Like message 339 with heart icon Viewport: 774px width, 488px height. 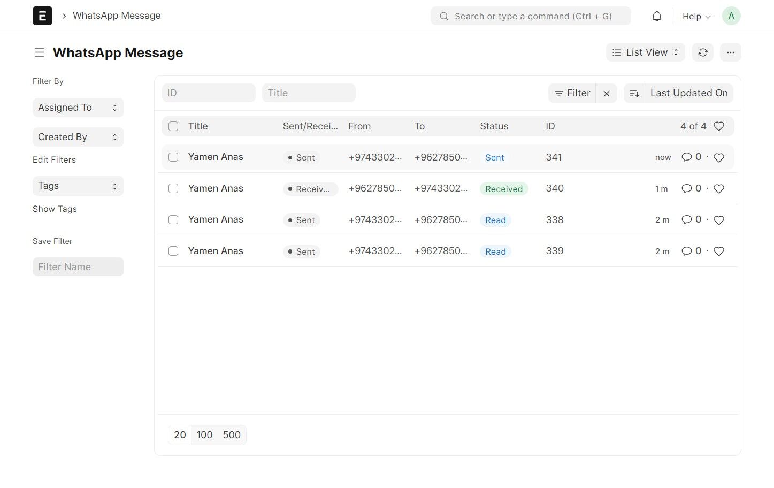pos(719,251)
